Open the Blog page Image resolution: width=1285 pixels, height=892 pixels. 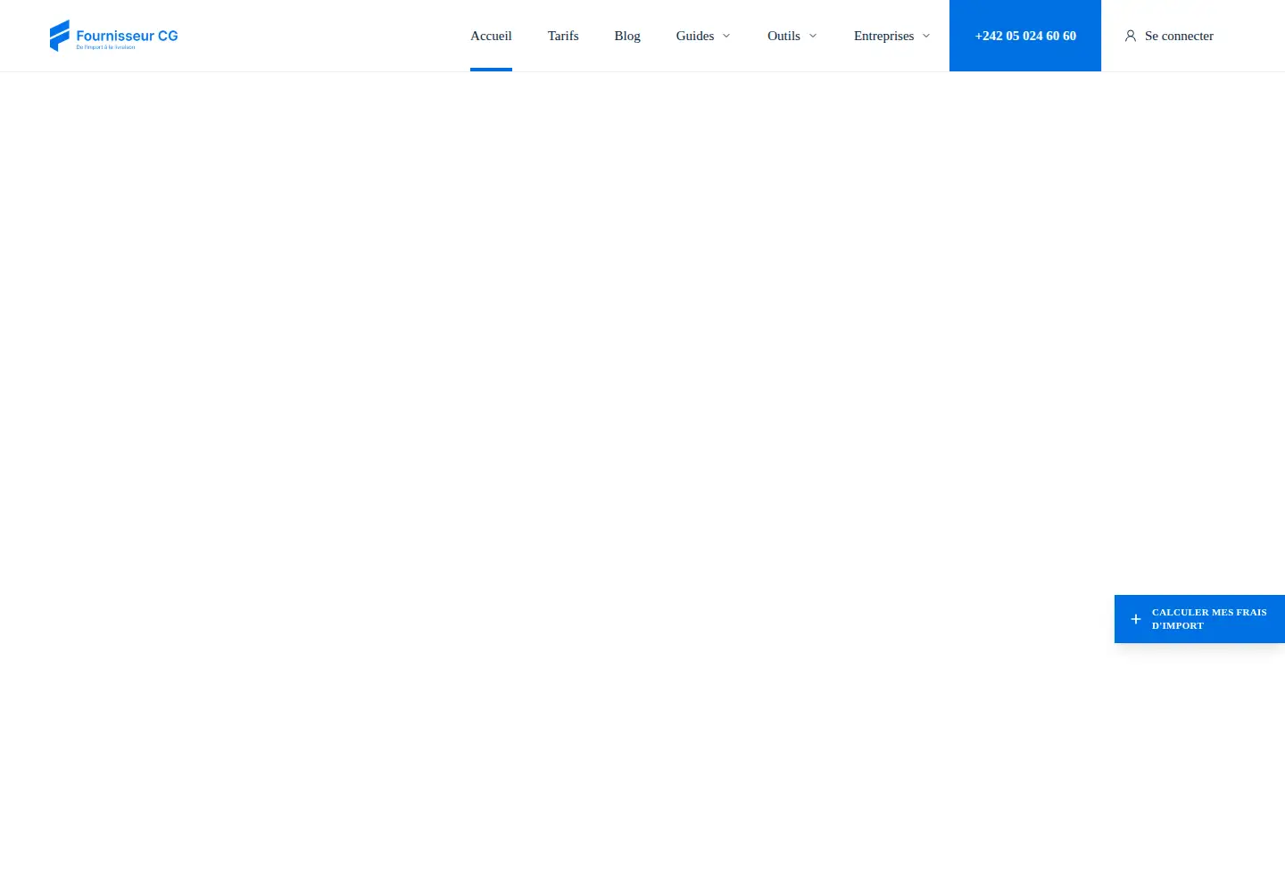(x=627, y=36)
